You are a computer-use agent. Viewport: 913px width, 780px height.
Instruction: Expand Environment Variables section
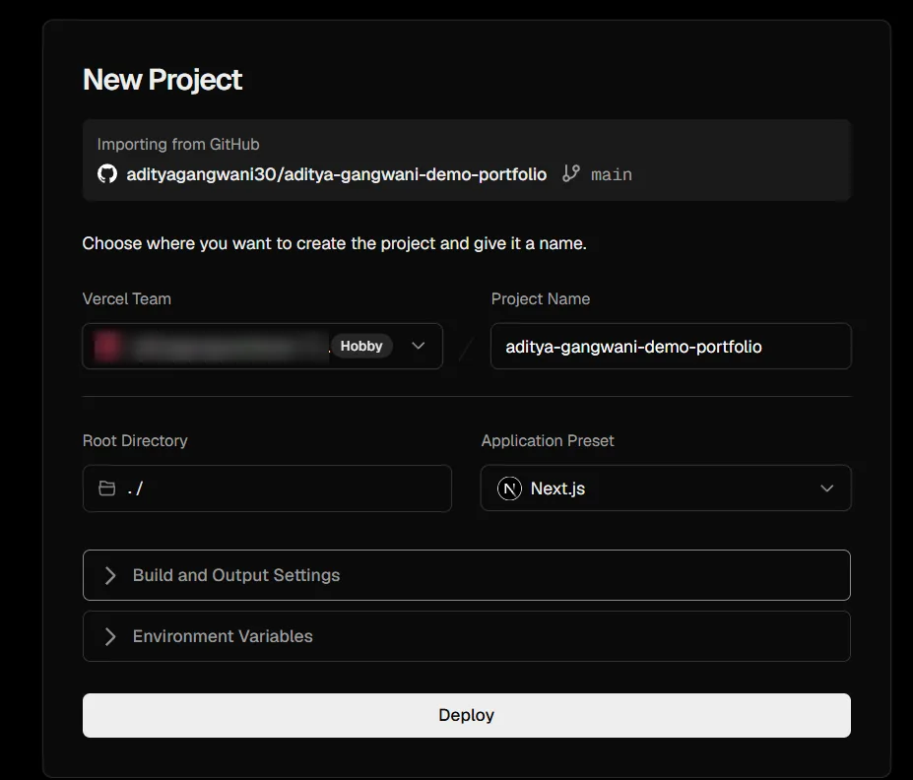(x=467, y=636)
